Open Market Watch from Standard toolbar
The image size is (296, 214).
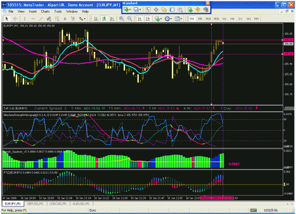(x=148, y=9)
